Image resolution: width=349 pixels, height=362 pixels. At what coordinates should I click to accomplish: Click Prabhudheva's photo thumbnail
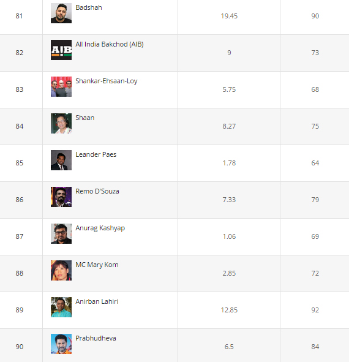point(61,344)
